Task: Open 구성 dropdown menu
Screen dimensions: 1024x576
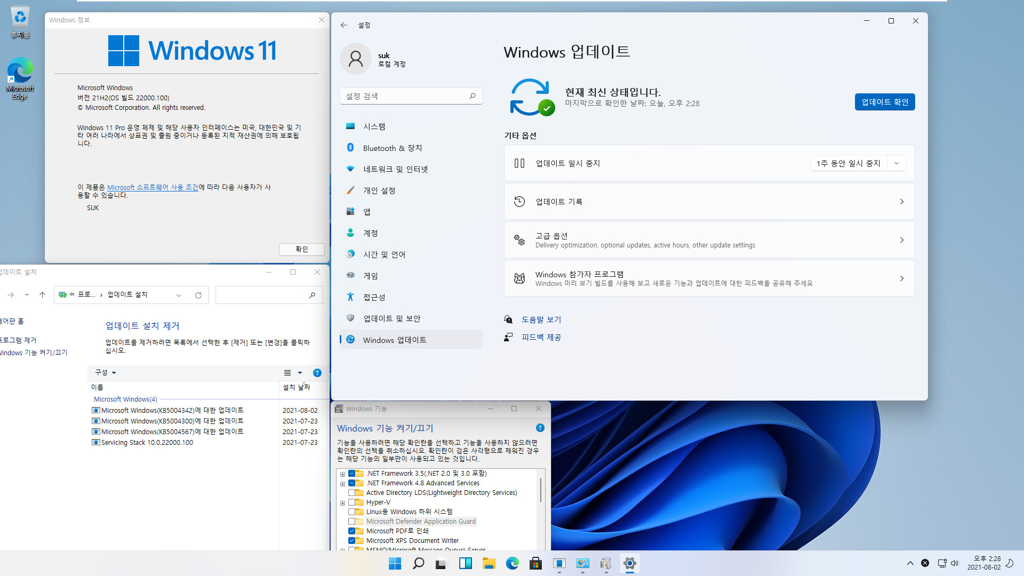Action: [105, 372]
